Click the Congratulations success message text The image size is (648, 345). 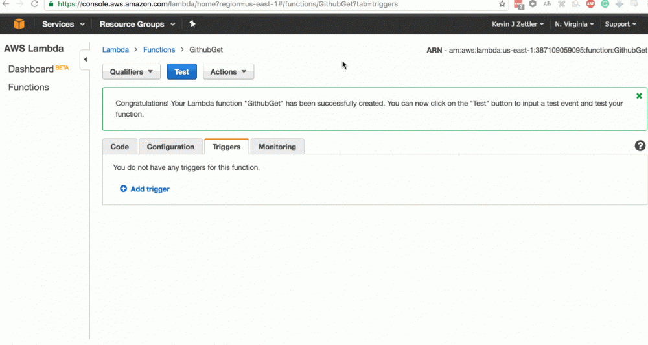coord(369,109)
